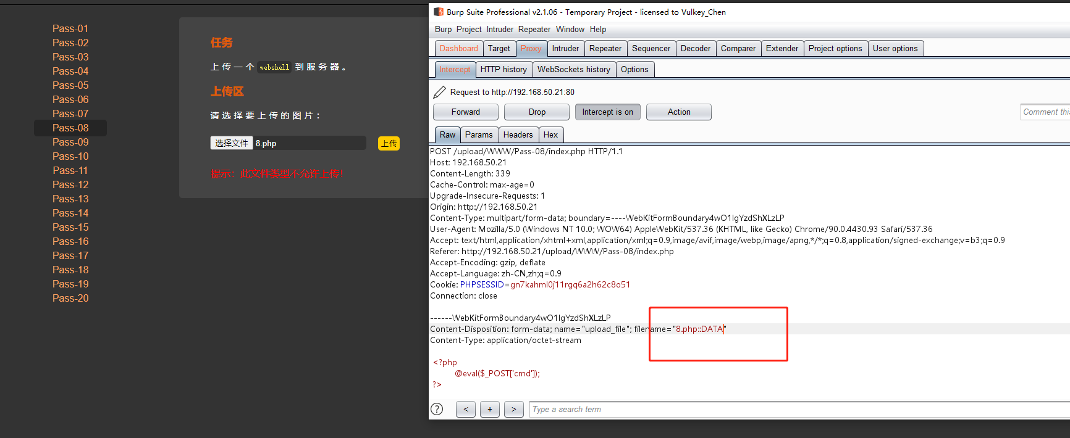Open the WebSockets history sub-tab
The height and width of the screenshot is (438, 1070).
click(574, 69)
